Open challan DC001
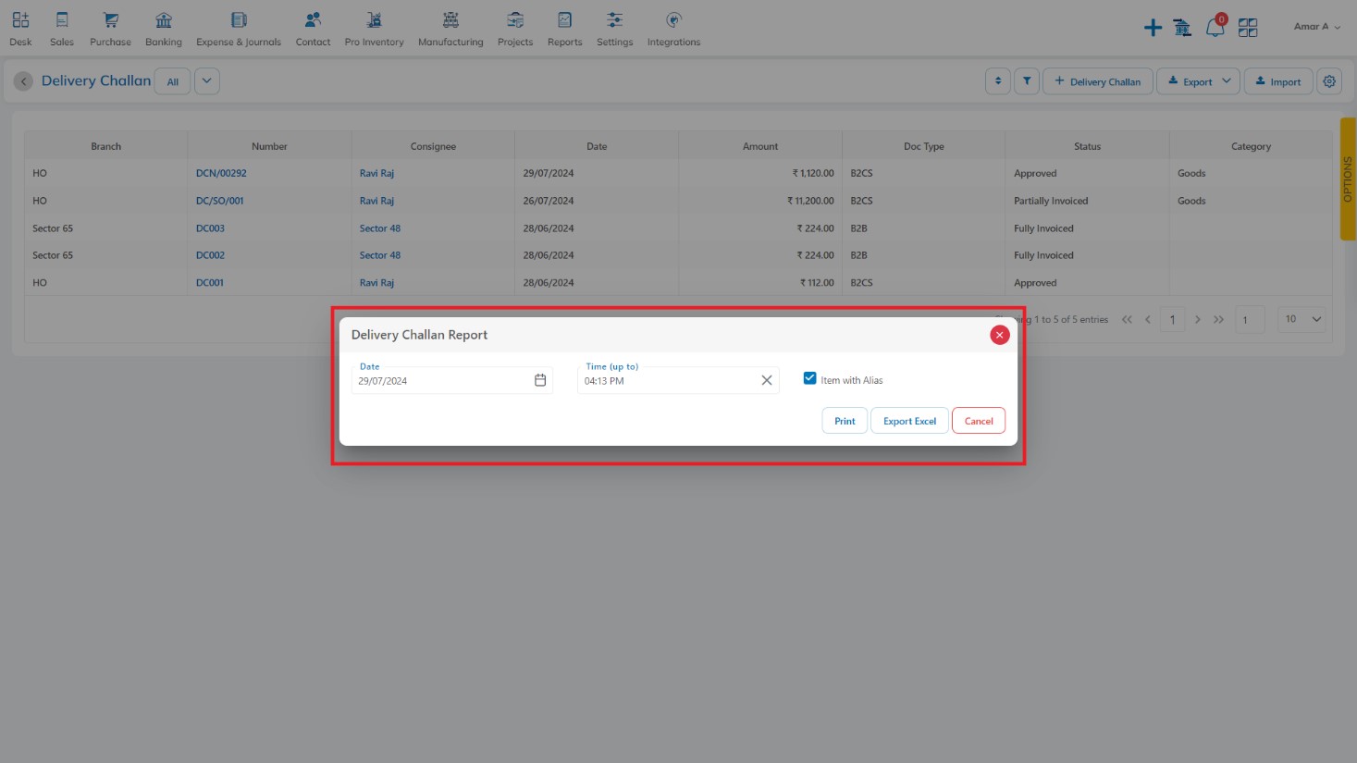The width and height of the screenshot is (1357, 763). click(x=210, y=283)
